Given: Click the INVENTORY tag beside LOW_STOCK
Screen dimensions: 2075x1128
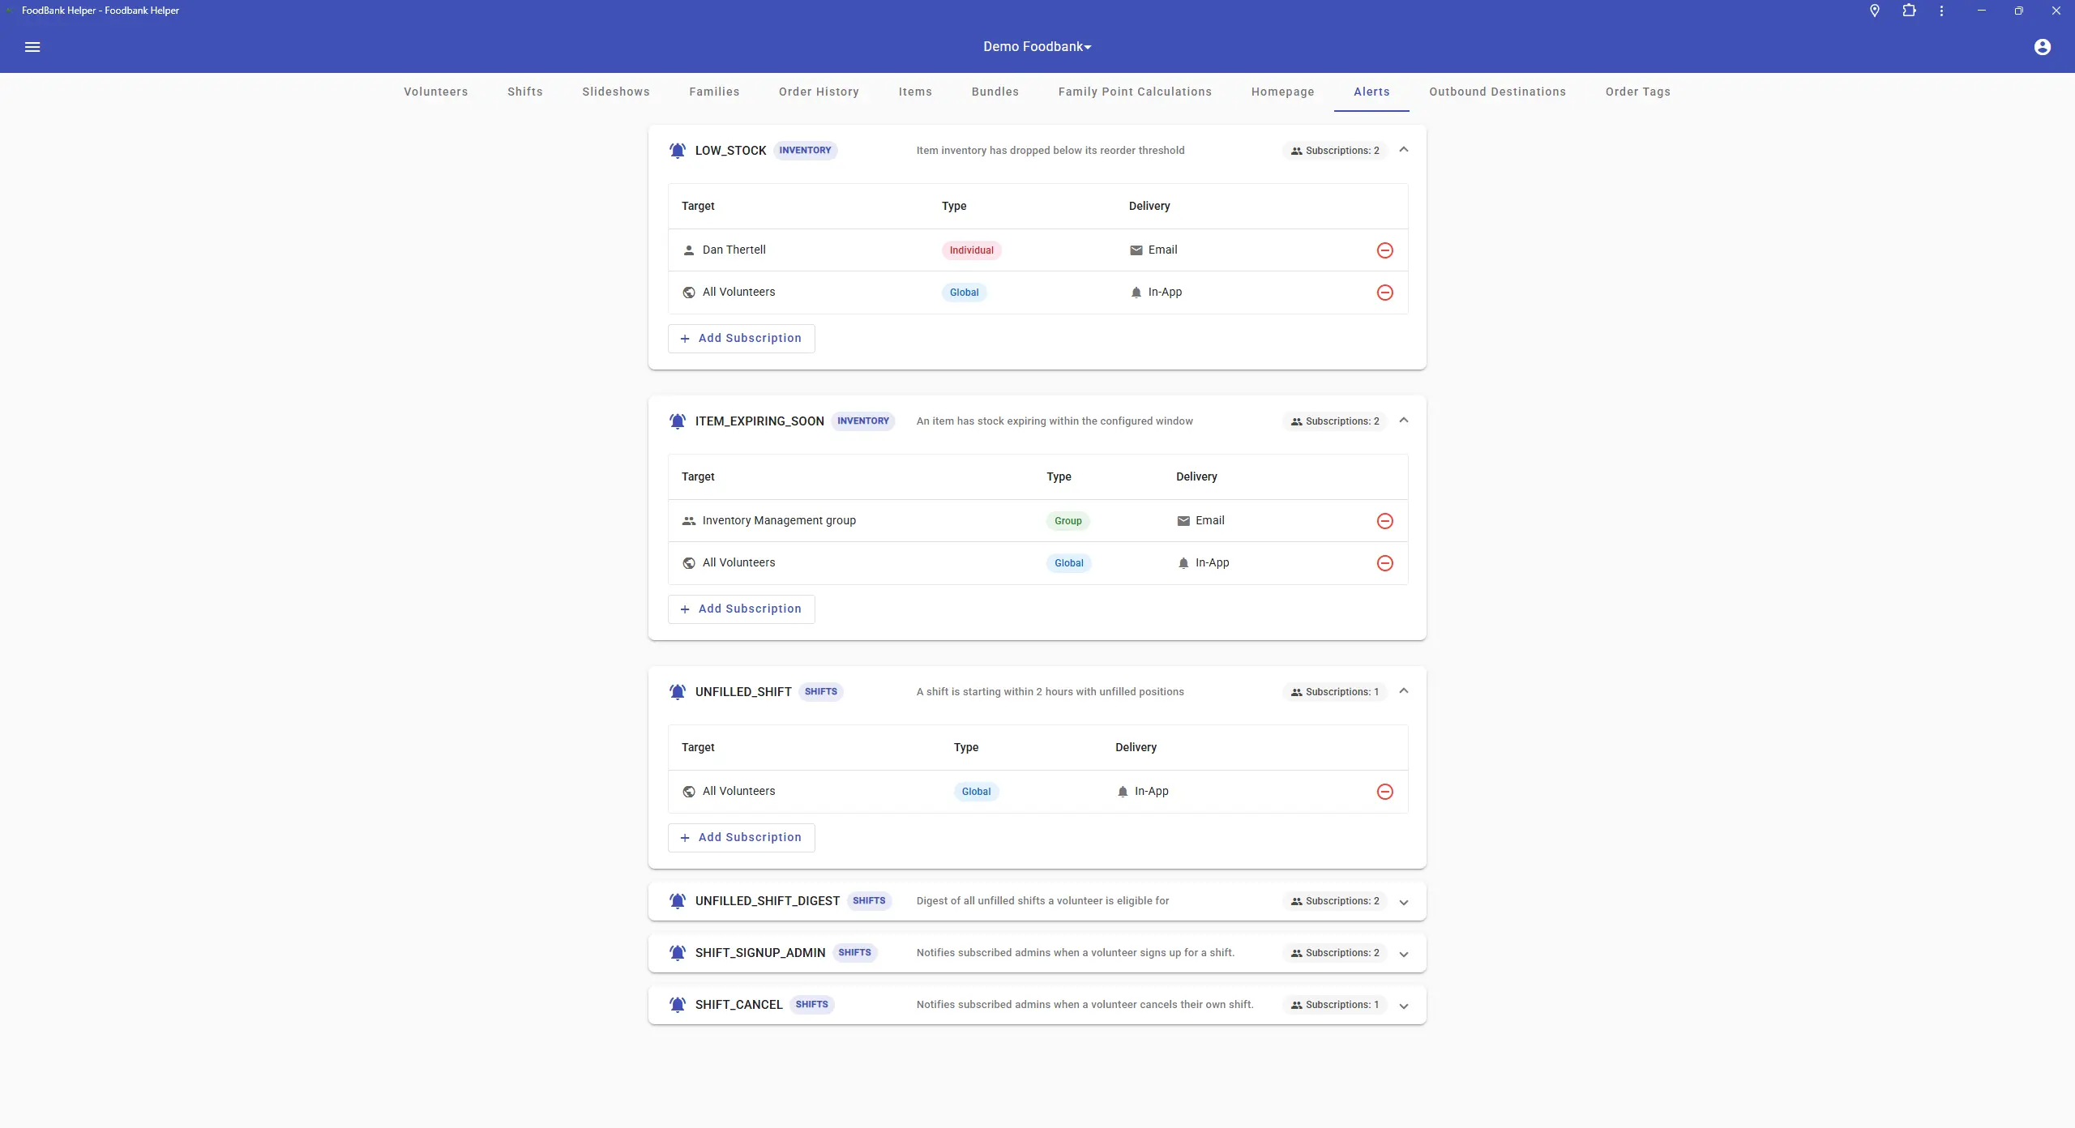Looking at the screenshot, I should click(x=805, y=151).
